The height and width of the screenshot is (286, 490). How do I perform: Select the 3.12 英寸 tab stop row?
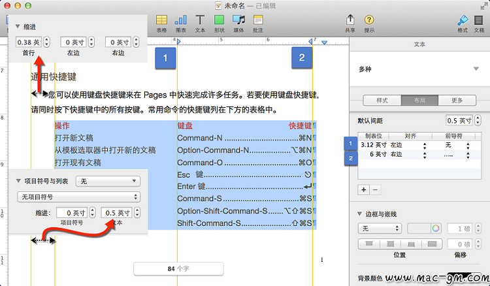click(x=419, y=145)
